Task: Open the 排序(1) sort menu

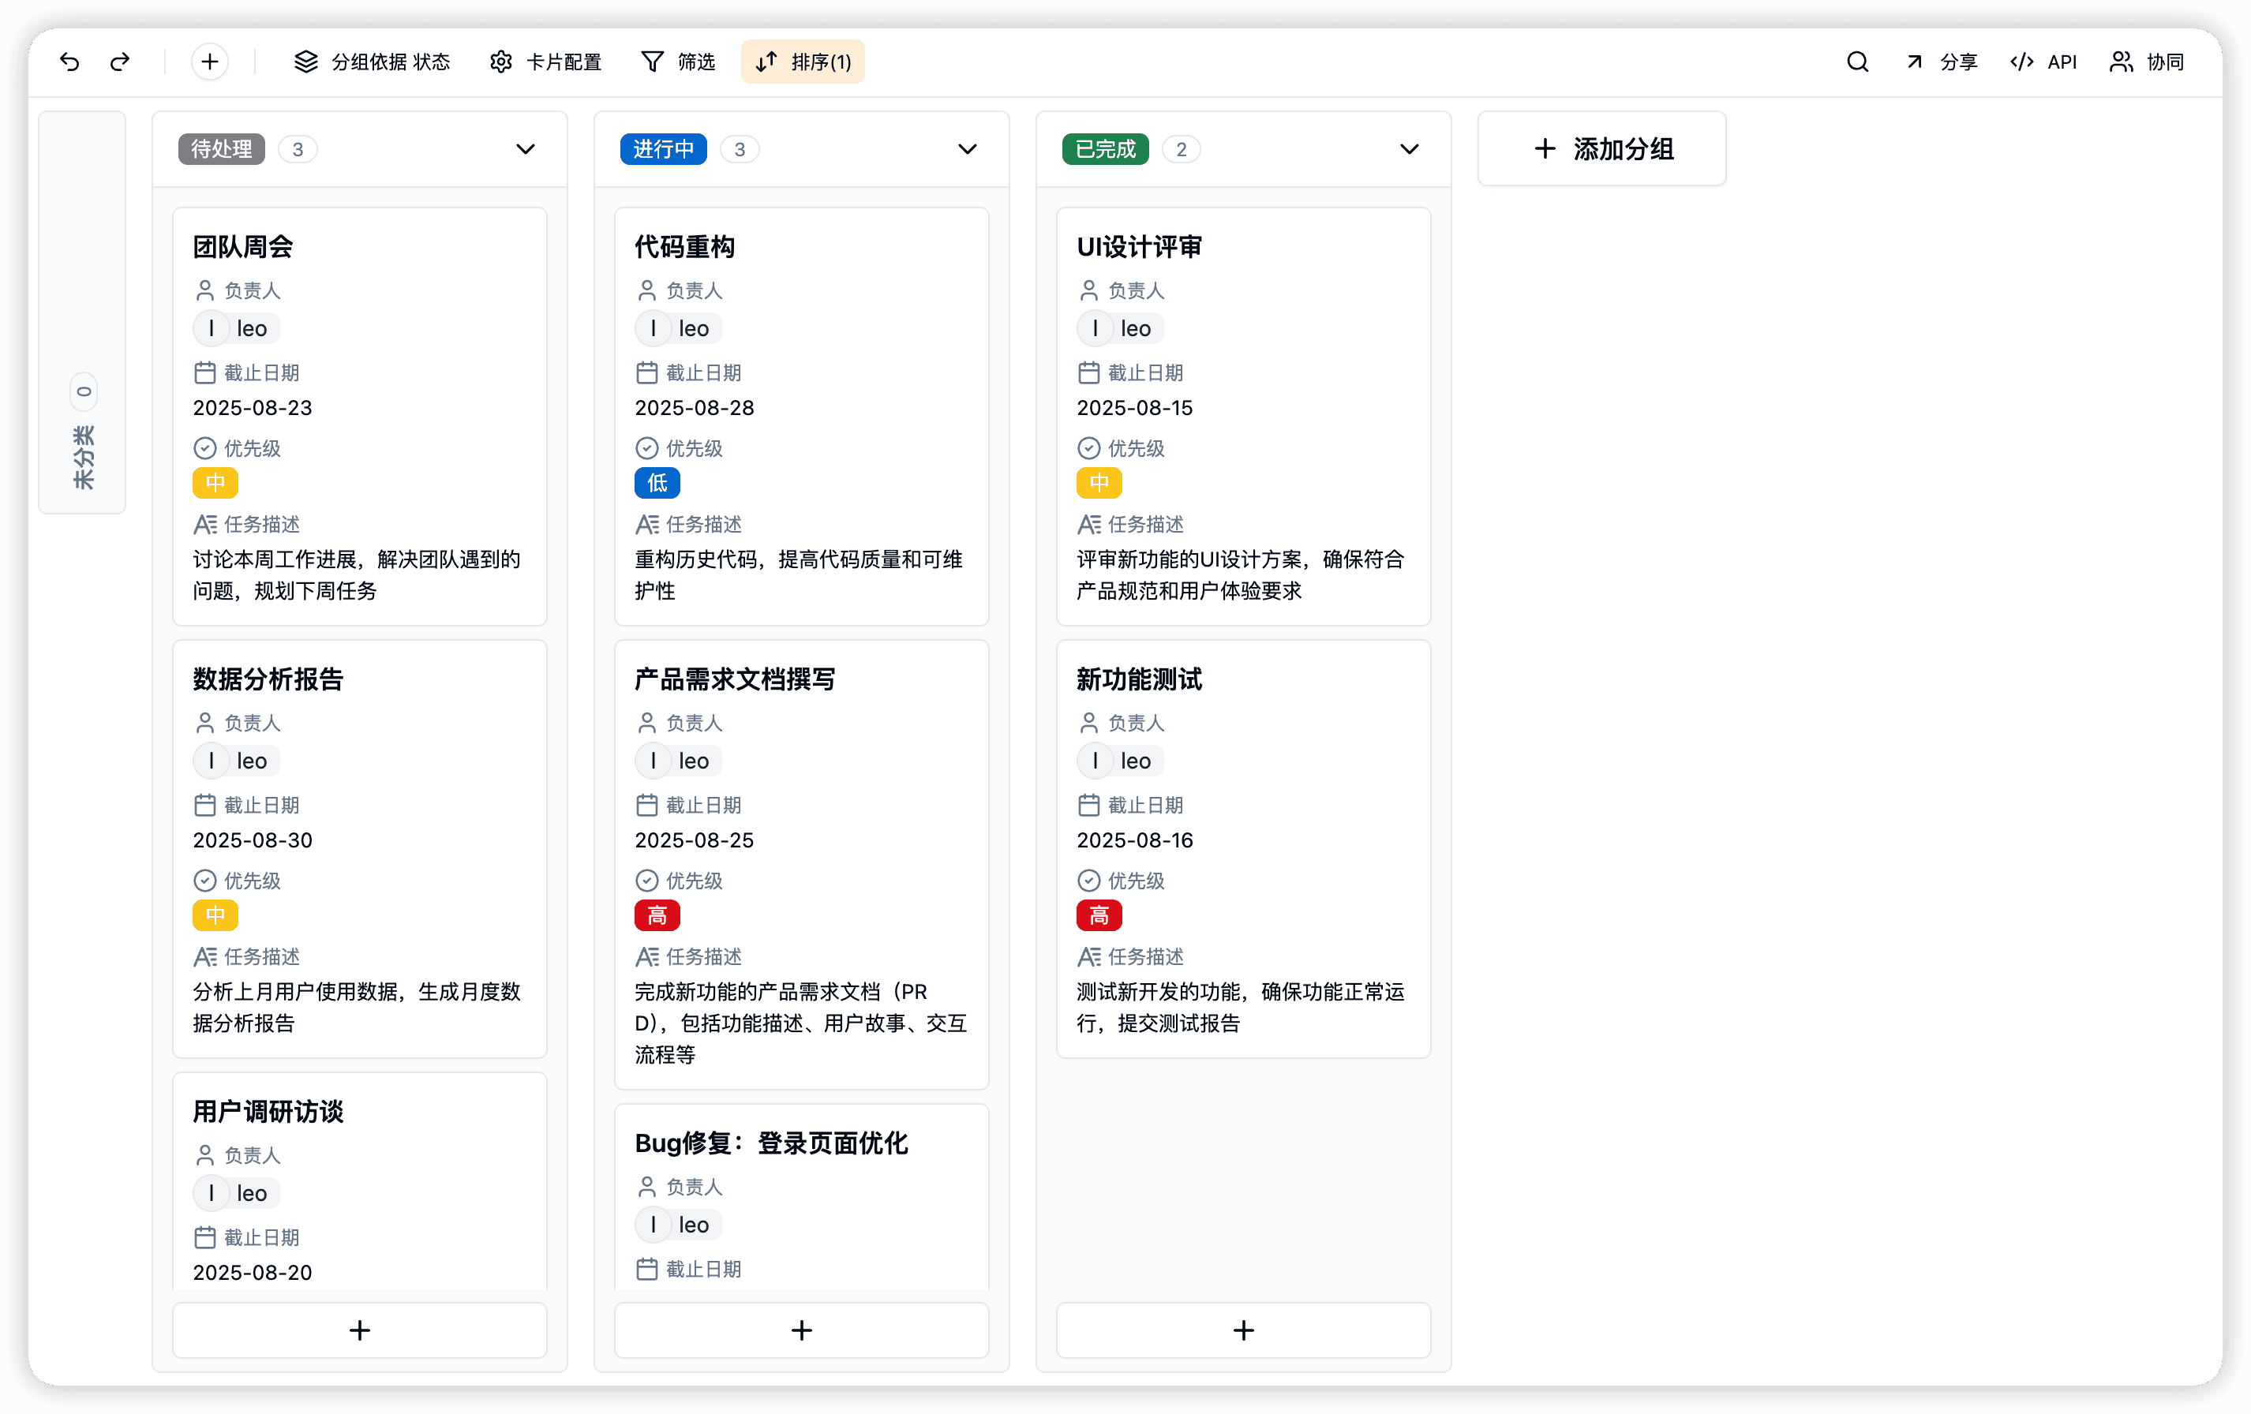Action: click(803, 62)
